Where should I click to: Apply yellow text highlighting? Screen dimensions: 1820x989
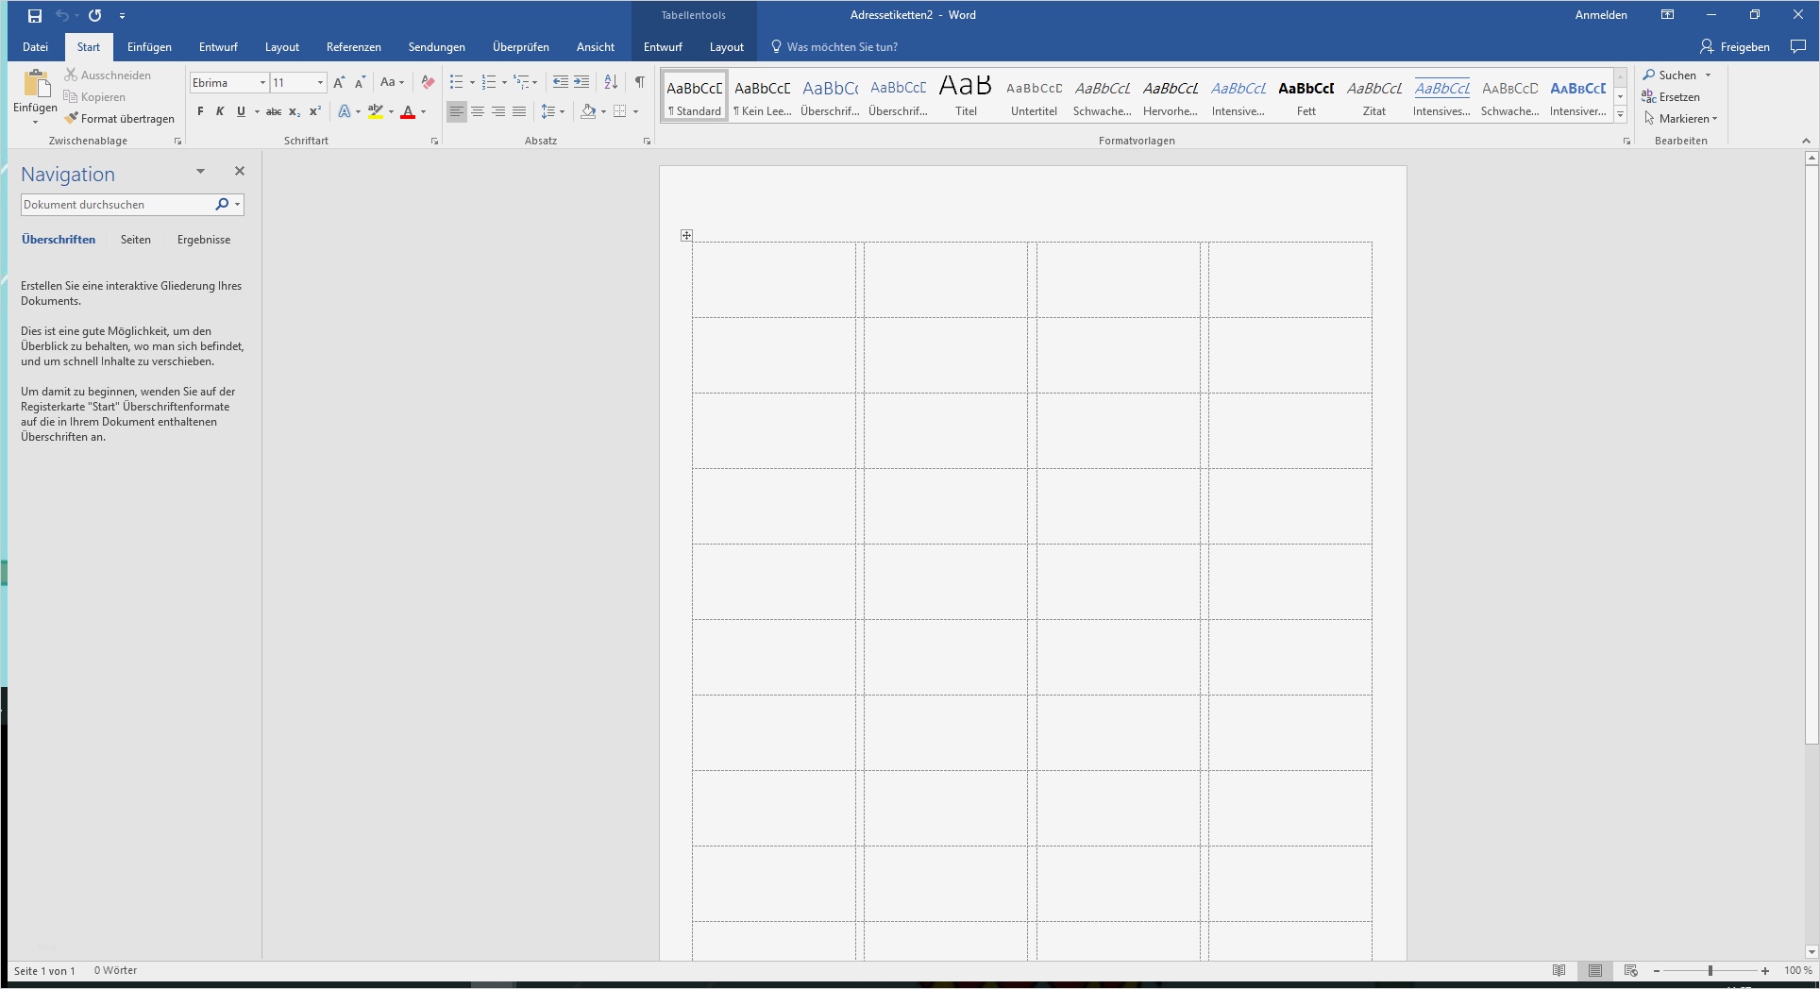(x=375, y=111)
